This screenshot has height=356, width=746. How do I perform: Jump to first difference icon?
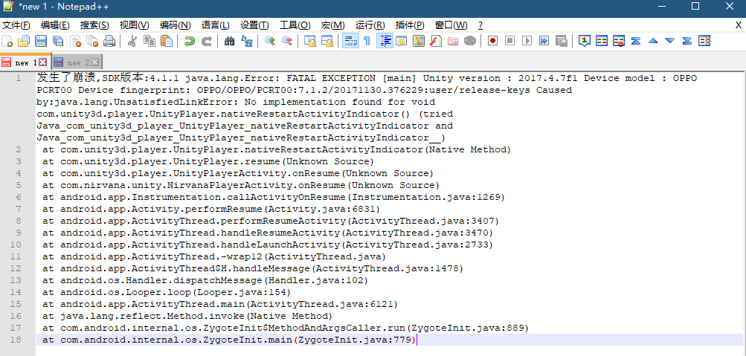pyautogui.click(x=636, y=42)
